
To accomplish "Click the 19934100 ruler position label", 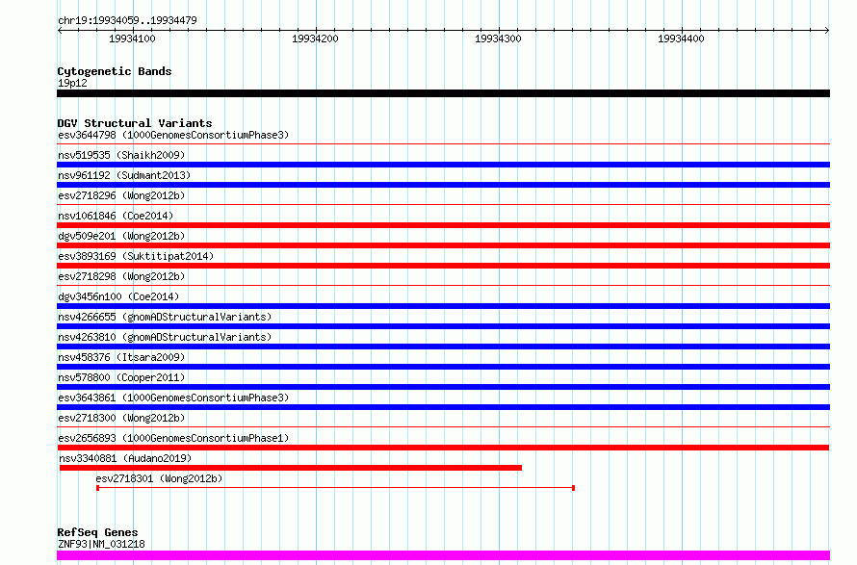I will [132, 39].
